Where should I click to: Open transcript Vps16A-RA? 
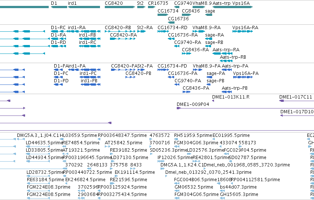pyautogui.click(x=245, y=27)
